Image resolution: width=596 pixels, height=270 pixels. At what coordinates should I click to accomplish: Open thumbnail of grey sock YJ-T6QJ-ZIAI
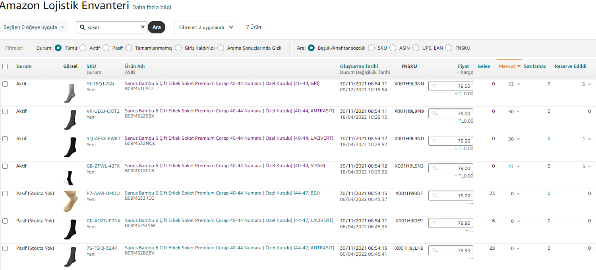pyautogui.click(x=70, y=93)
